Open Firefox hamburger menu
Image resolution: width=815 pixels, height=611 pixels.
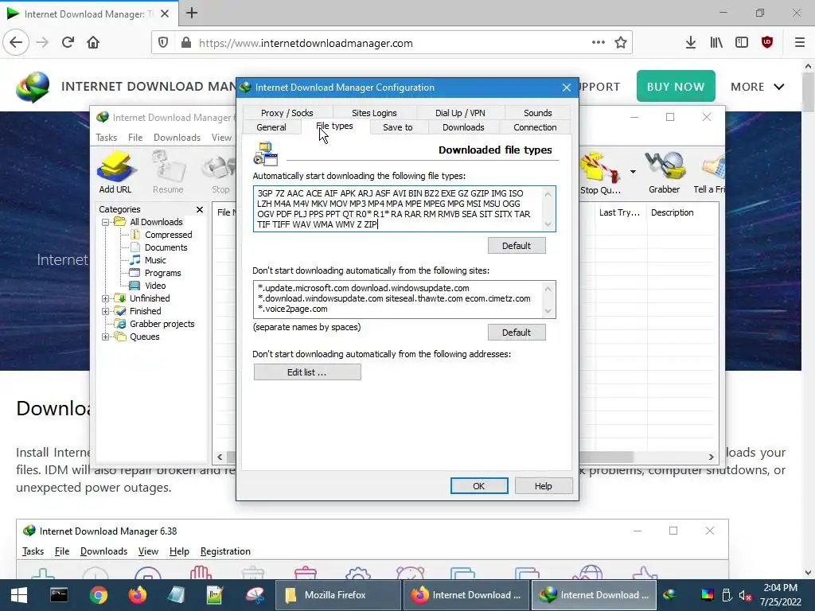click(800, 43)
